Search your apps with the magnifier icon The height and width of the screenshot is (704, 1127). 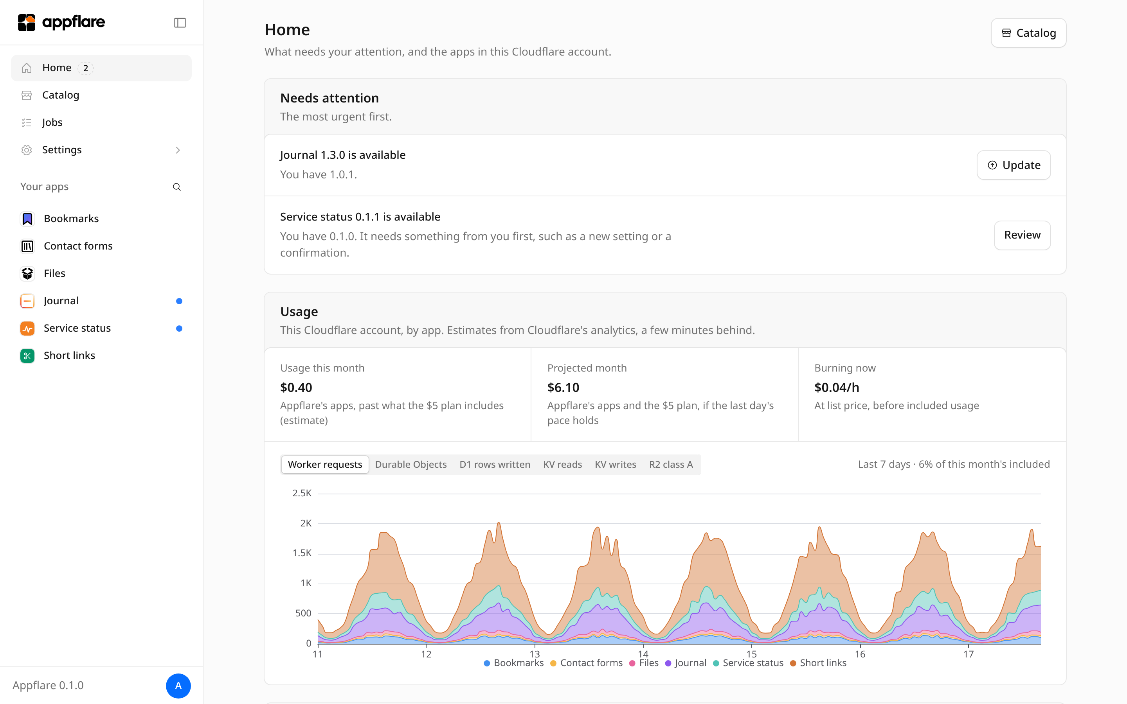pyautogui.click(x=176, y=187)
